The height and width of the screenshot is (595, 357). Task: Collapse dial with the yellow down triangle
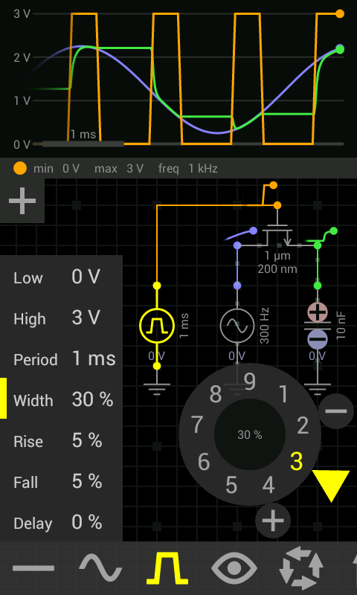tap(330, 486)
